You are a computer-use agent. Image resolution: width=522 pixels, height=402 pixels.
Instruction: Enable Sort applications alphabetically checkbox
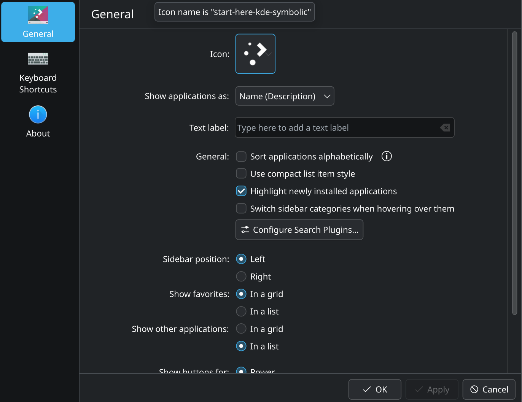(241, 157)
